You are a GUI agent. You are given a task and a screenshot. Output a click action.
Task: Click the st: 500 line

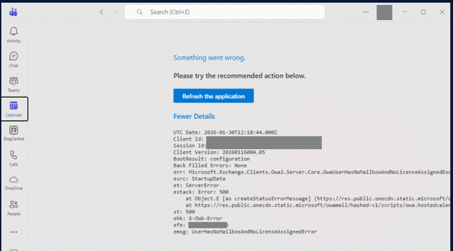click(184, 212)
